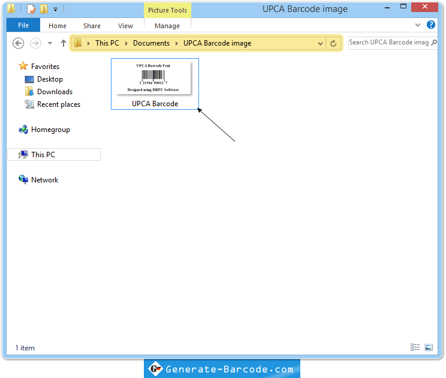Open Customize Quick Access Toolbar dropdown
Image resolution: width=446 pixels, height=378 pixels.
point(56,10)
